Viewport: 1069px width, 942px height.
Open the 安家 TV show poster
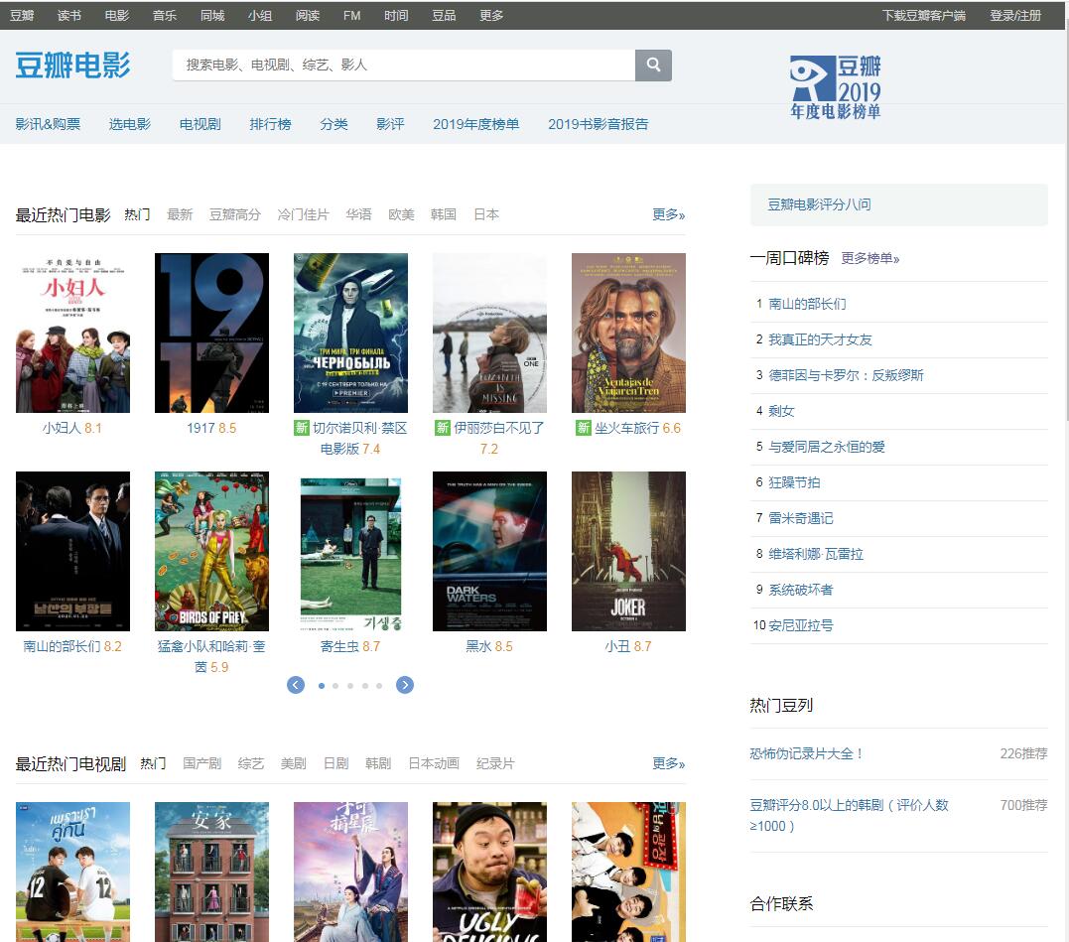212,872
